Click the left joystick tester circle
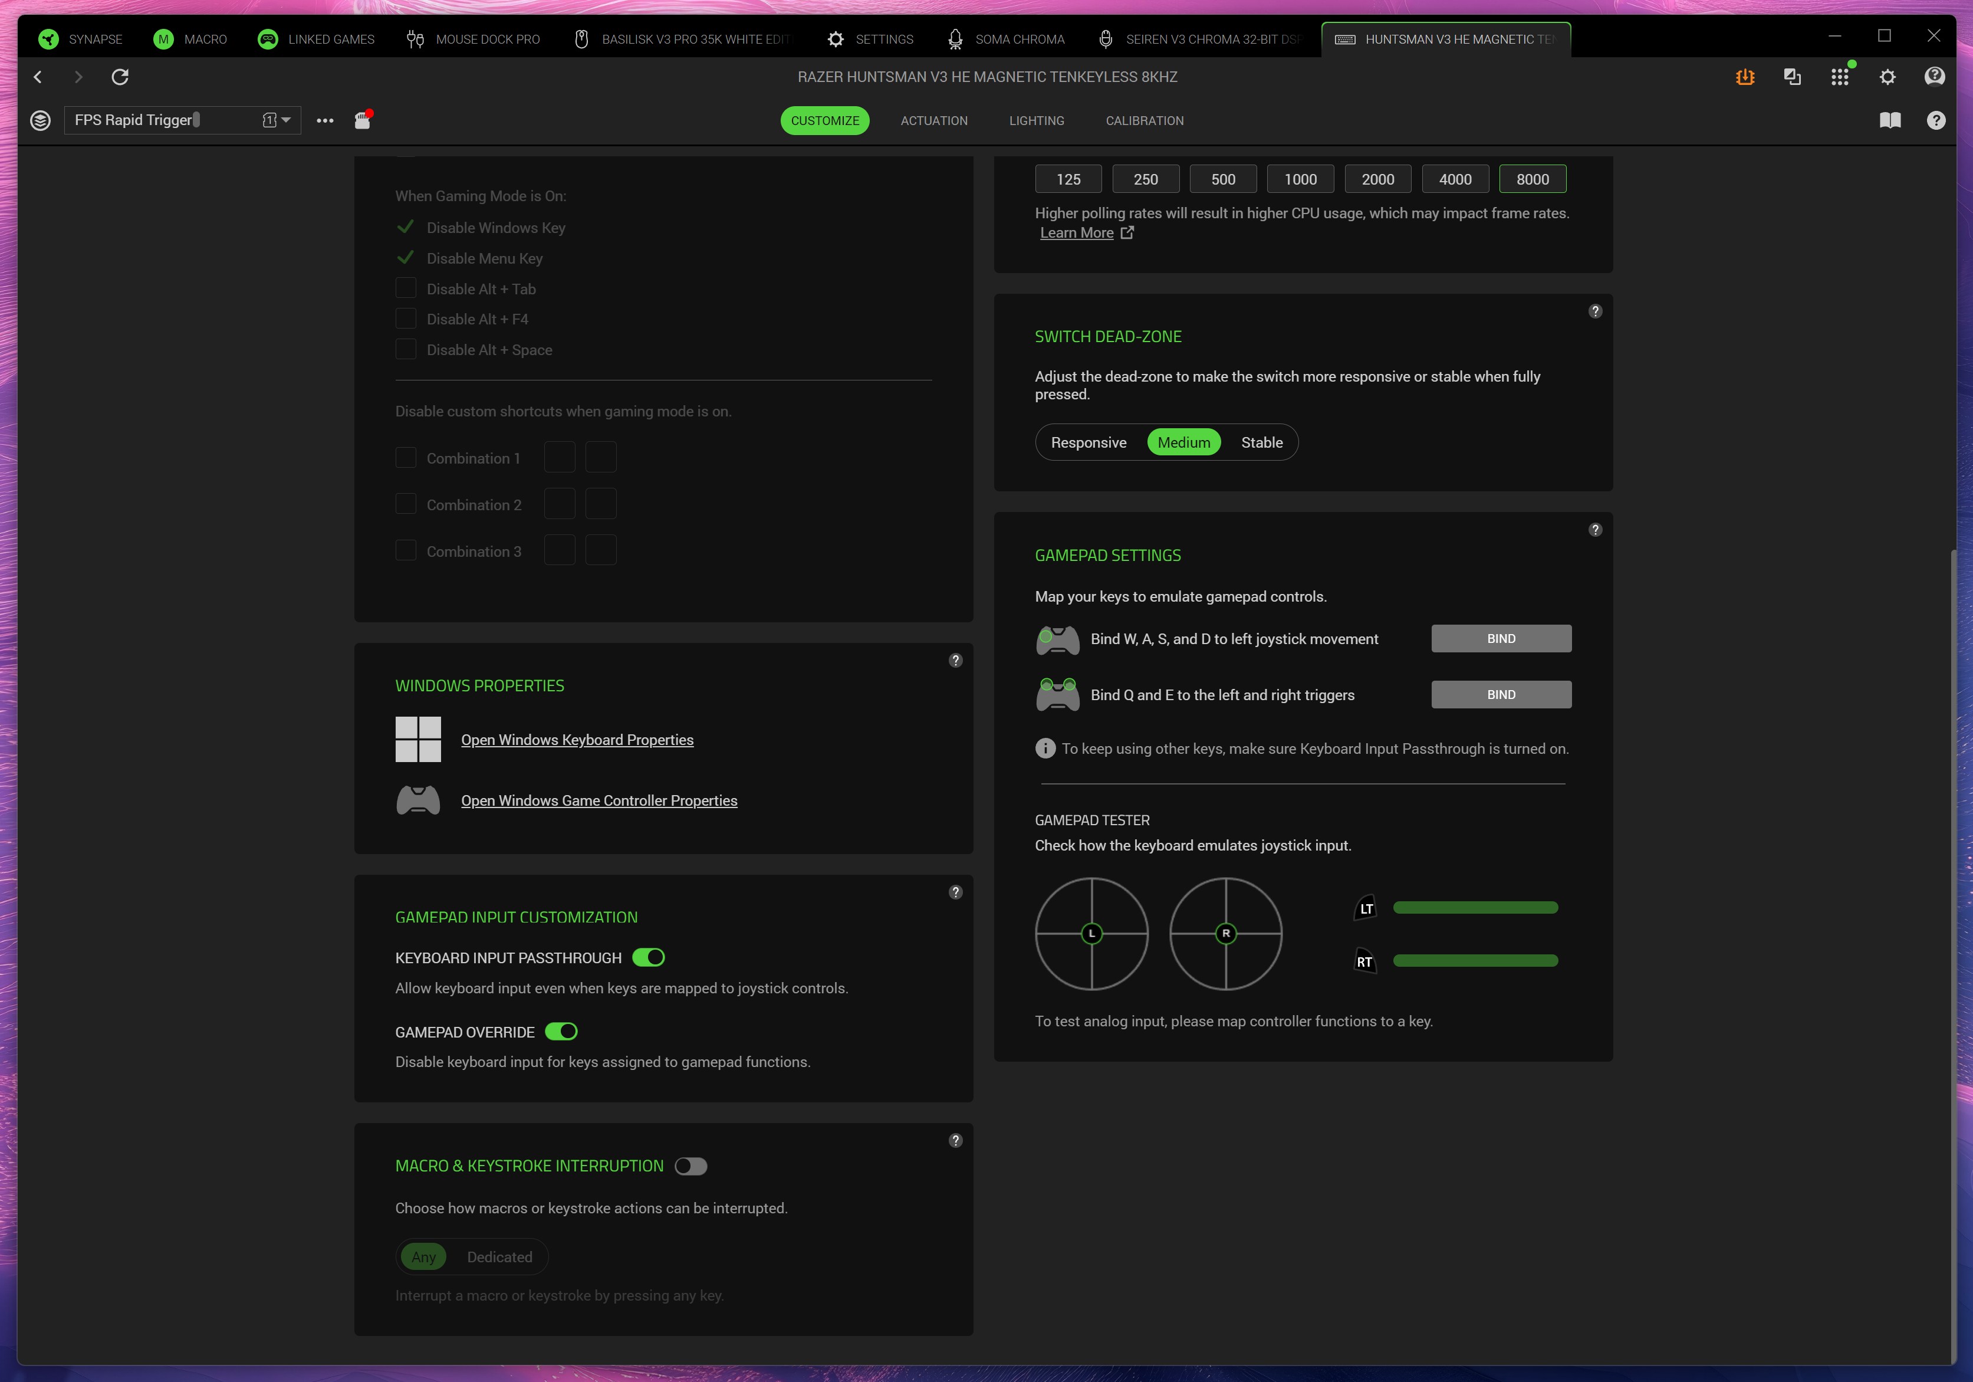 point(1091,933)
